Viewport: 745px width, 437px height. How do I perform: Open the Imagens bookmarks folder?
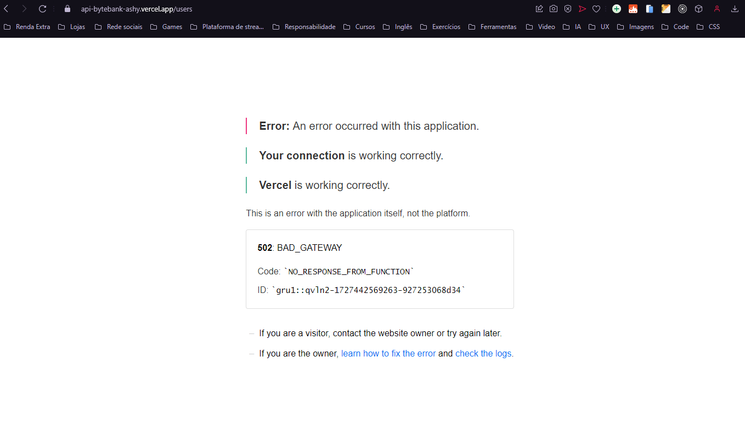pos(636,27)
